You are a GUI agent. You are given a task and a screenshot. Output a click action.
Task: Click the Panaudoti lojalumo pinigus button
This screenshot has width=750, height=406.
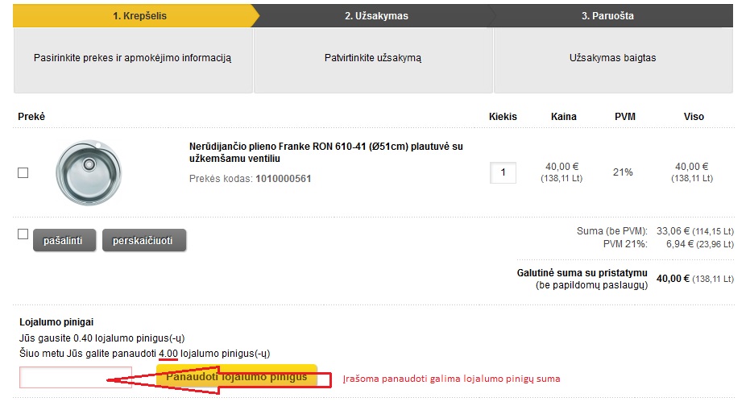237,376
